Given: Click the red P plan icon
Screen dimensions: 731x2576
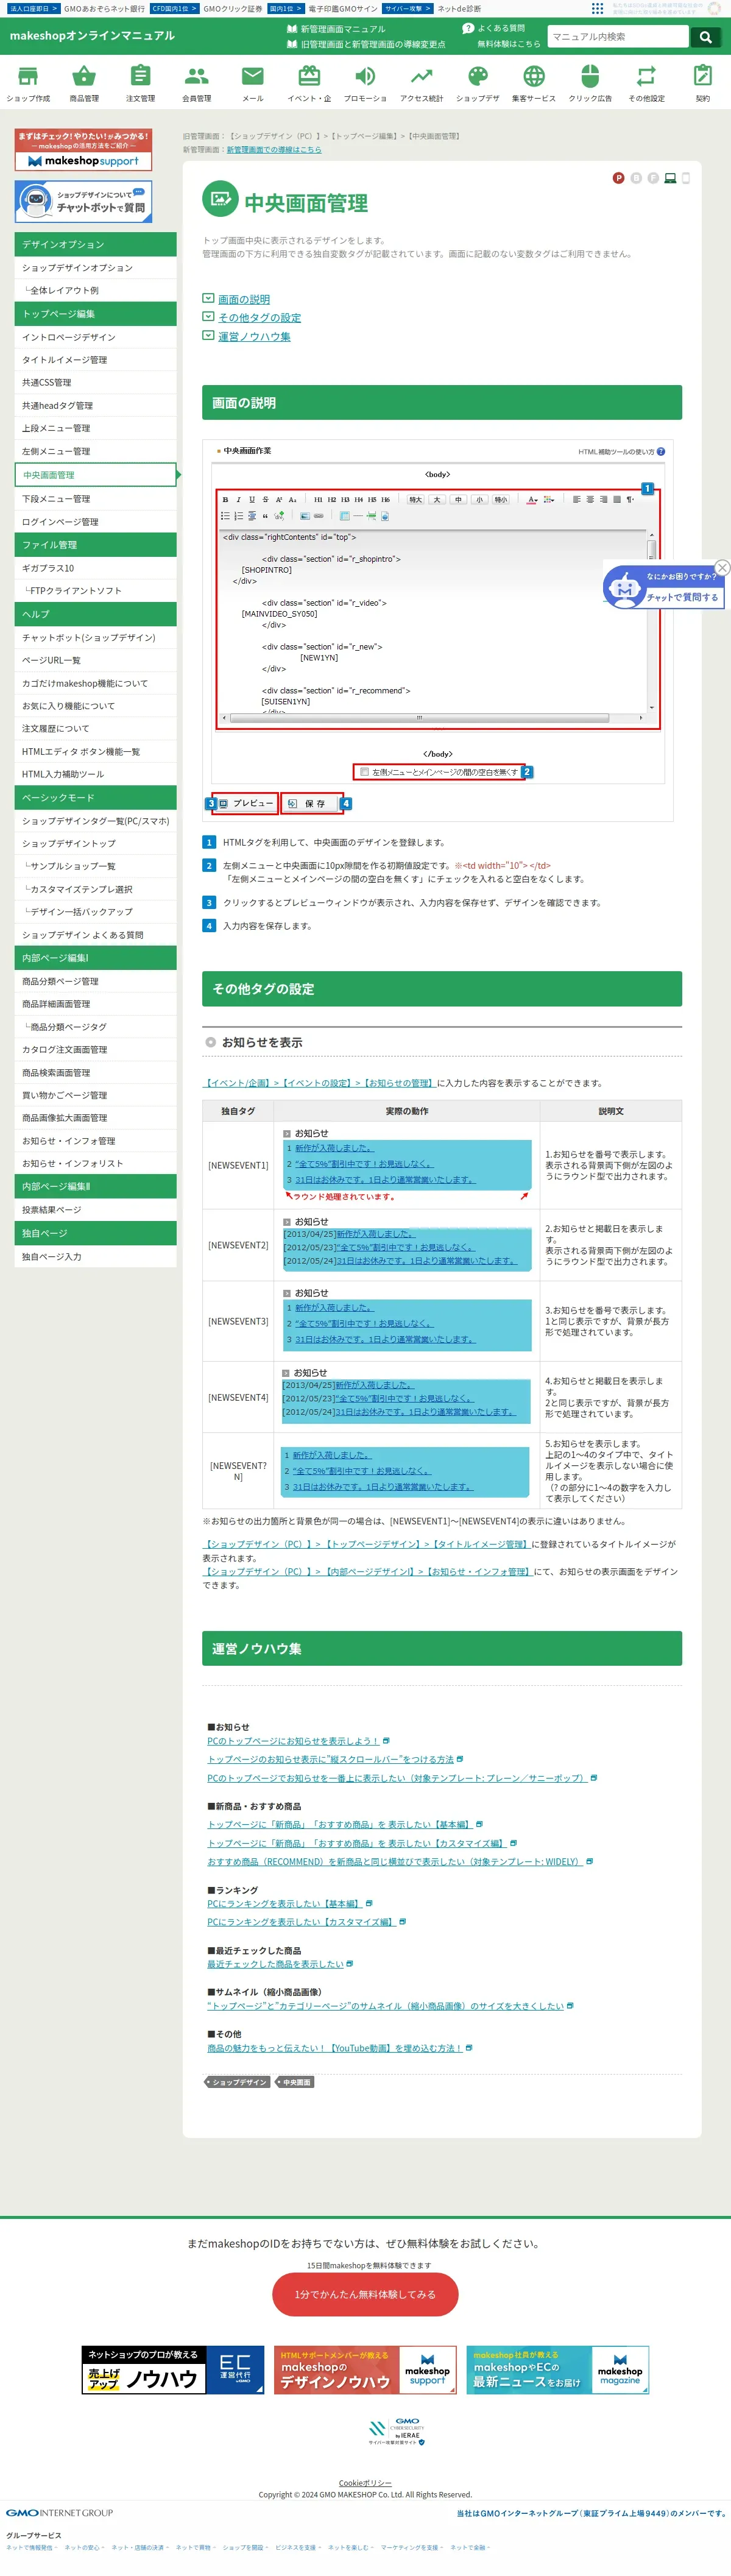Looking at the screenshot, I should 618,178.
